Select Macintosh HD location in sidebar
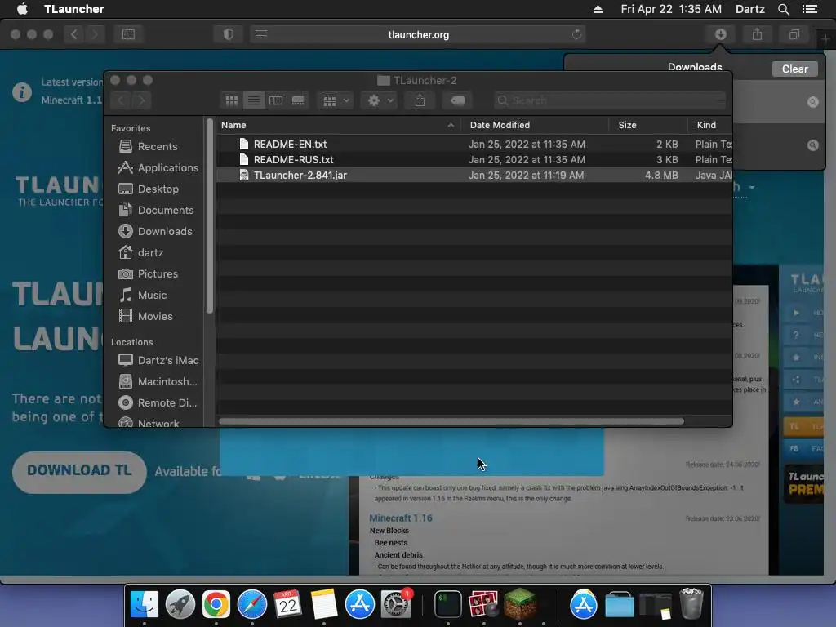Image resolution: width=836 pixels, height=627 pixels. click(x=158, y=382)
